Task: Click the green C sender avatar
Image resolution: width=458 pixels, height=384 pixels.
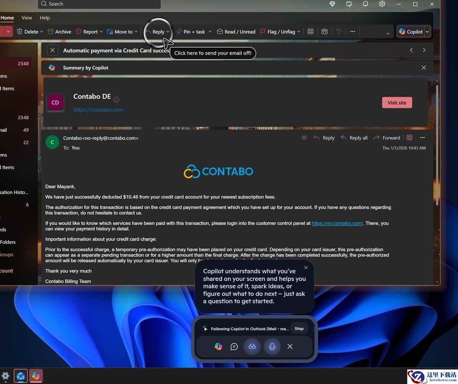Action: 52,142
